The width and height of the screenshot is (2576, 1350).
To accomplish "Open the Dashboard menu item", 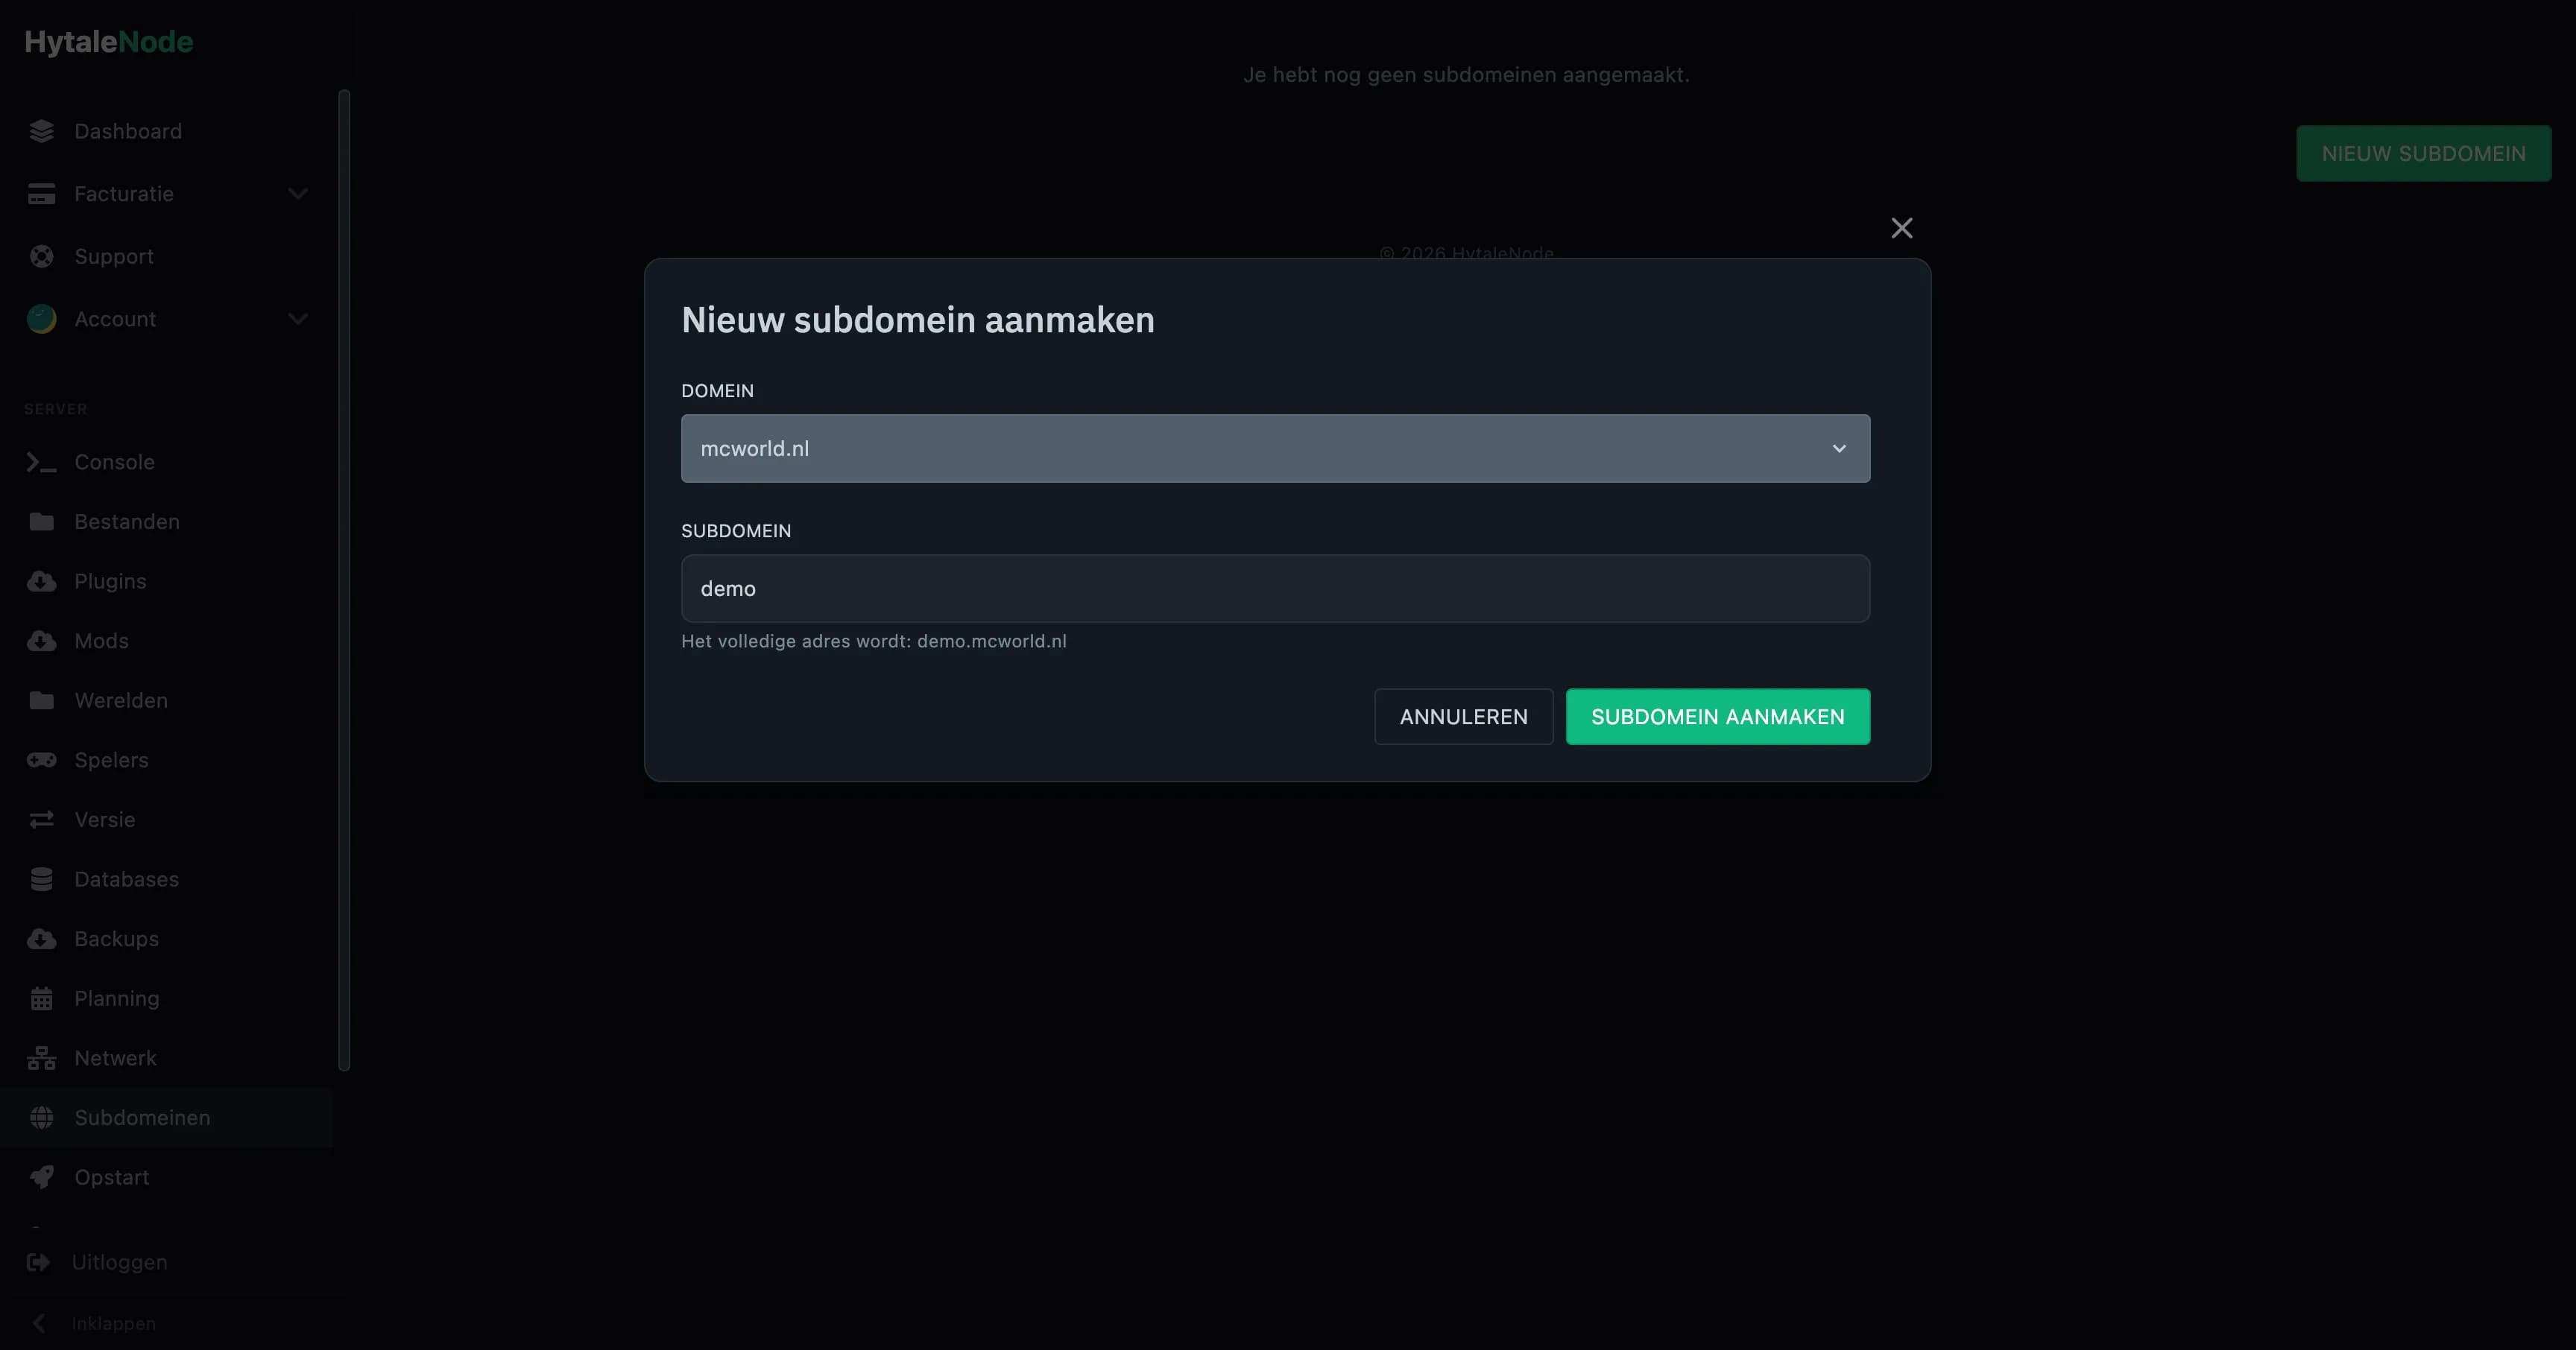I will click(128, 131).
